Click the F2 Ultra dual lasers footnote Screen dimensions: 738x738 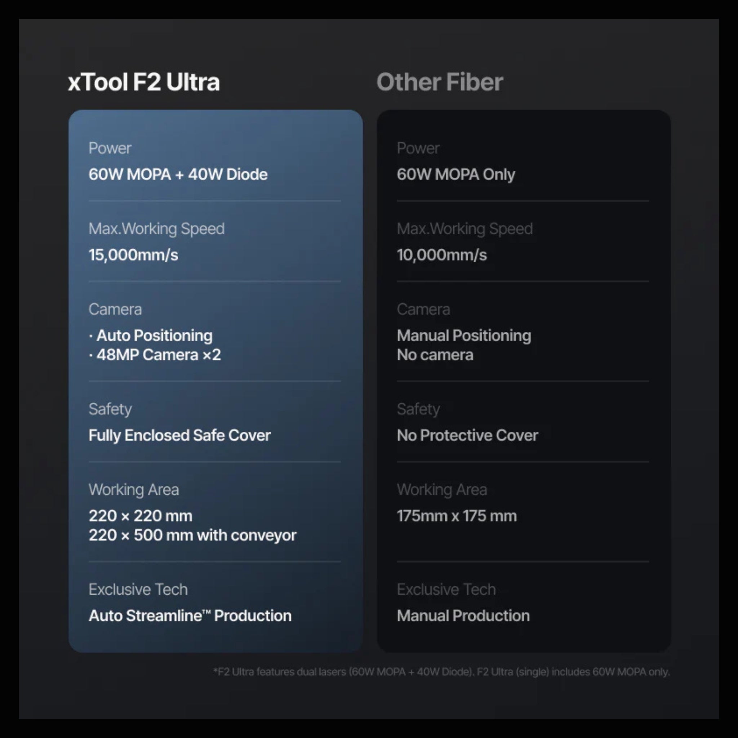441,672
